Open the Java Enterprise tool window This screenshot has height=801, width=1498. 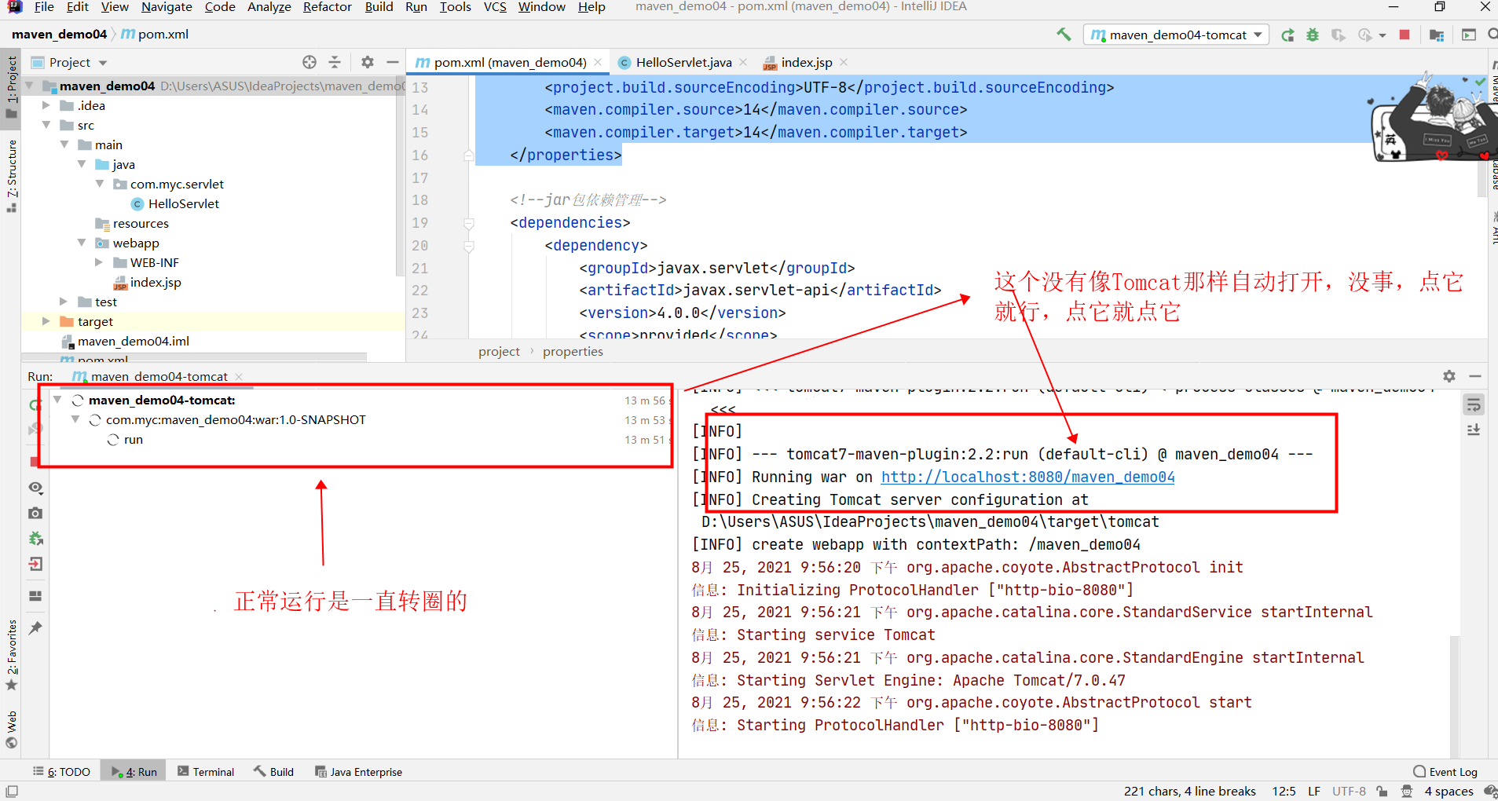358,772
